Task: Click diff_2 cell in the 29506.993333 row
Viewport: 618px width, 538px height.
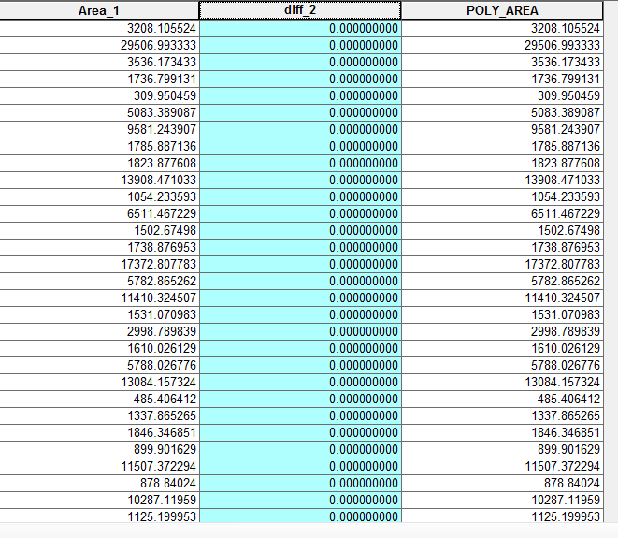Action: 300,45
